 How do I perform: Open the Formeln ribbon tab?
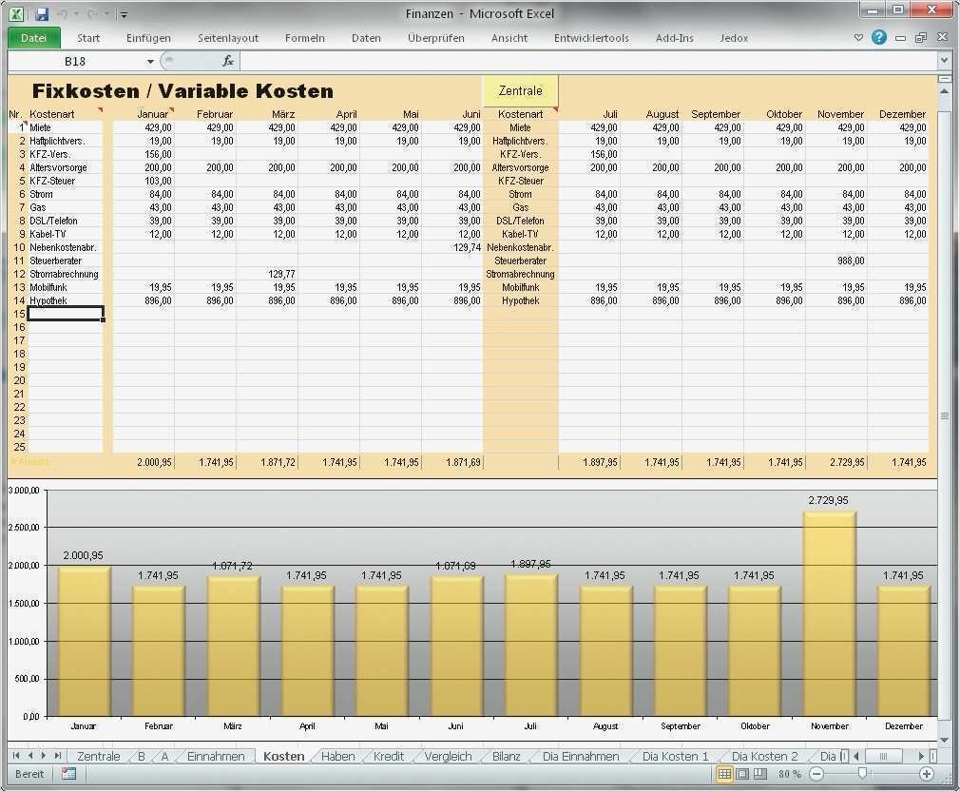(x=304, y=38)
